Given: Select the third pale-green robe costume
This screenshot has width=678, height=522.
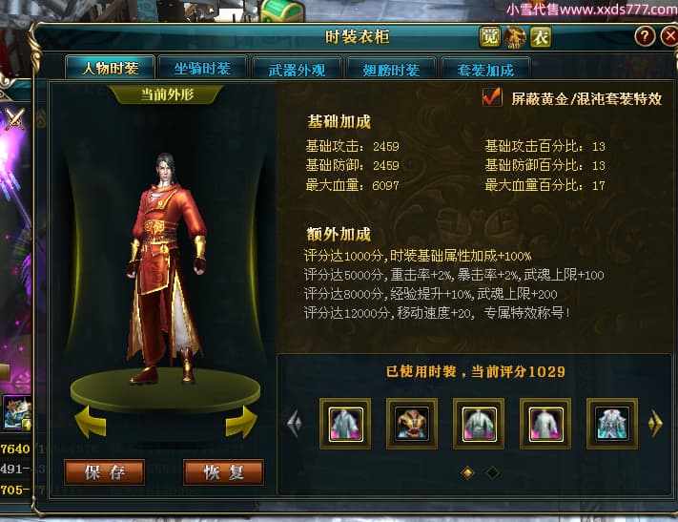Looking at the screenshot, I should coord(479,424).
